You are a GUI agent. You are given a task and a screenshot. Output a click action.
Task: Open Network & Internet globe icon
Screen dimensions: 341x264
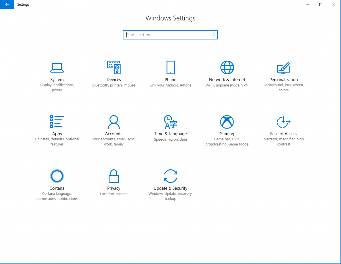(227, 67)
